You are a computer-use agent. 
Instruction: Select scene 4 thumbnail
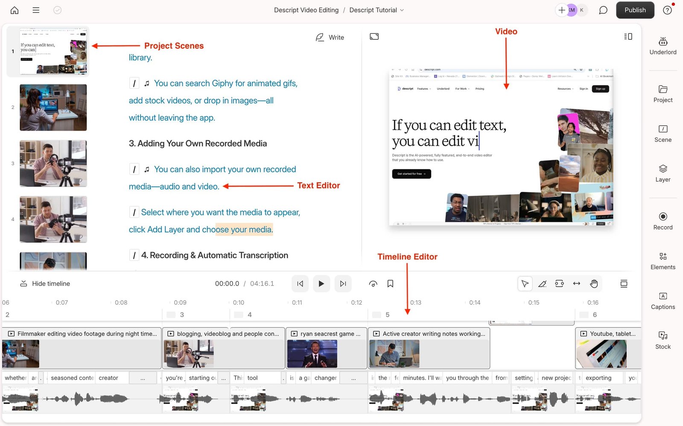(53, 219)
